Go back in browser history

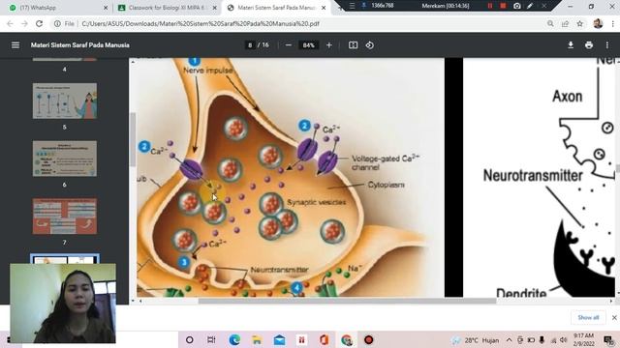pyautogui.click(x=10, y=23)
